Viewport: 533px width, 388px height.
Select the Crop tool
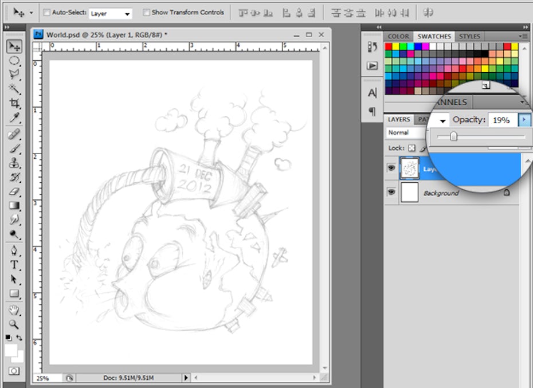(x=14, y=103)
